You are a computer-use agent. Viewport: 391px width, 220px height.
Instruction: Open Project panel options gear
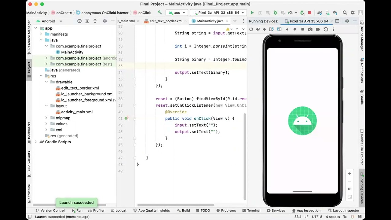(105, 21)
